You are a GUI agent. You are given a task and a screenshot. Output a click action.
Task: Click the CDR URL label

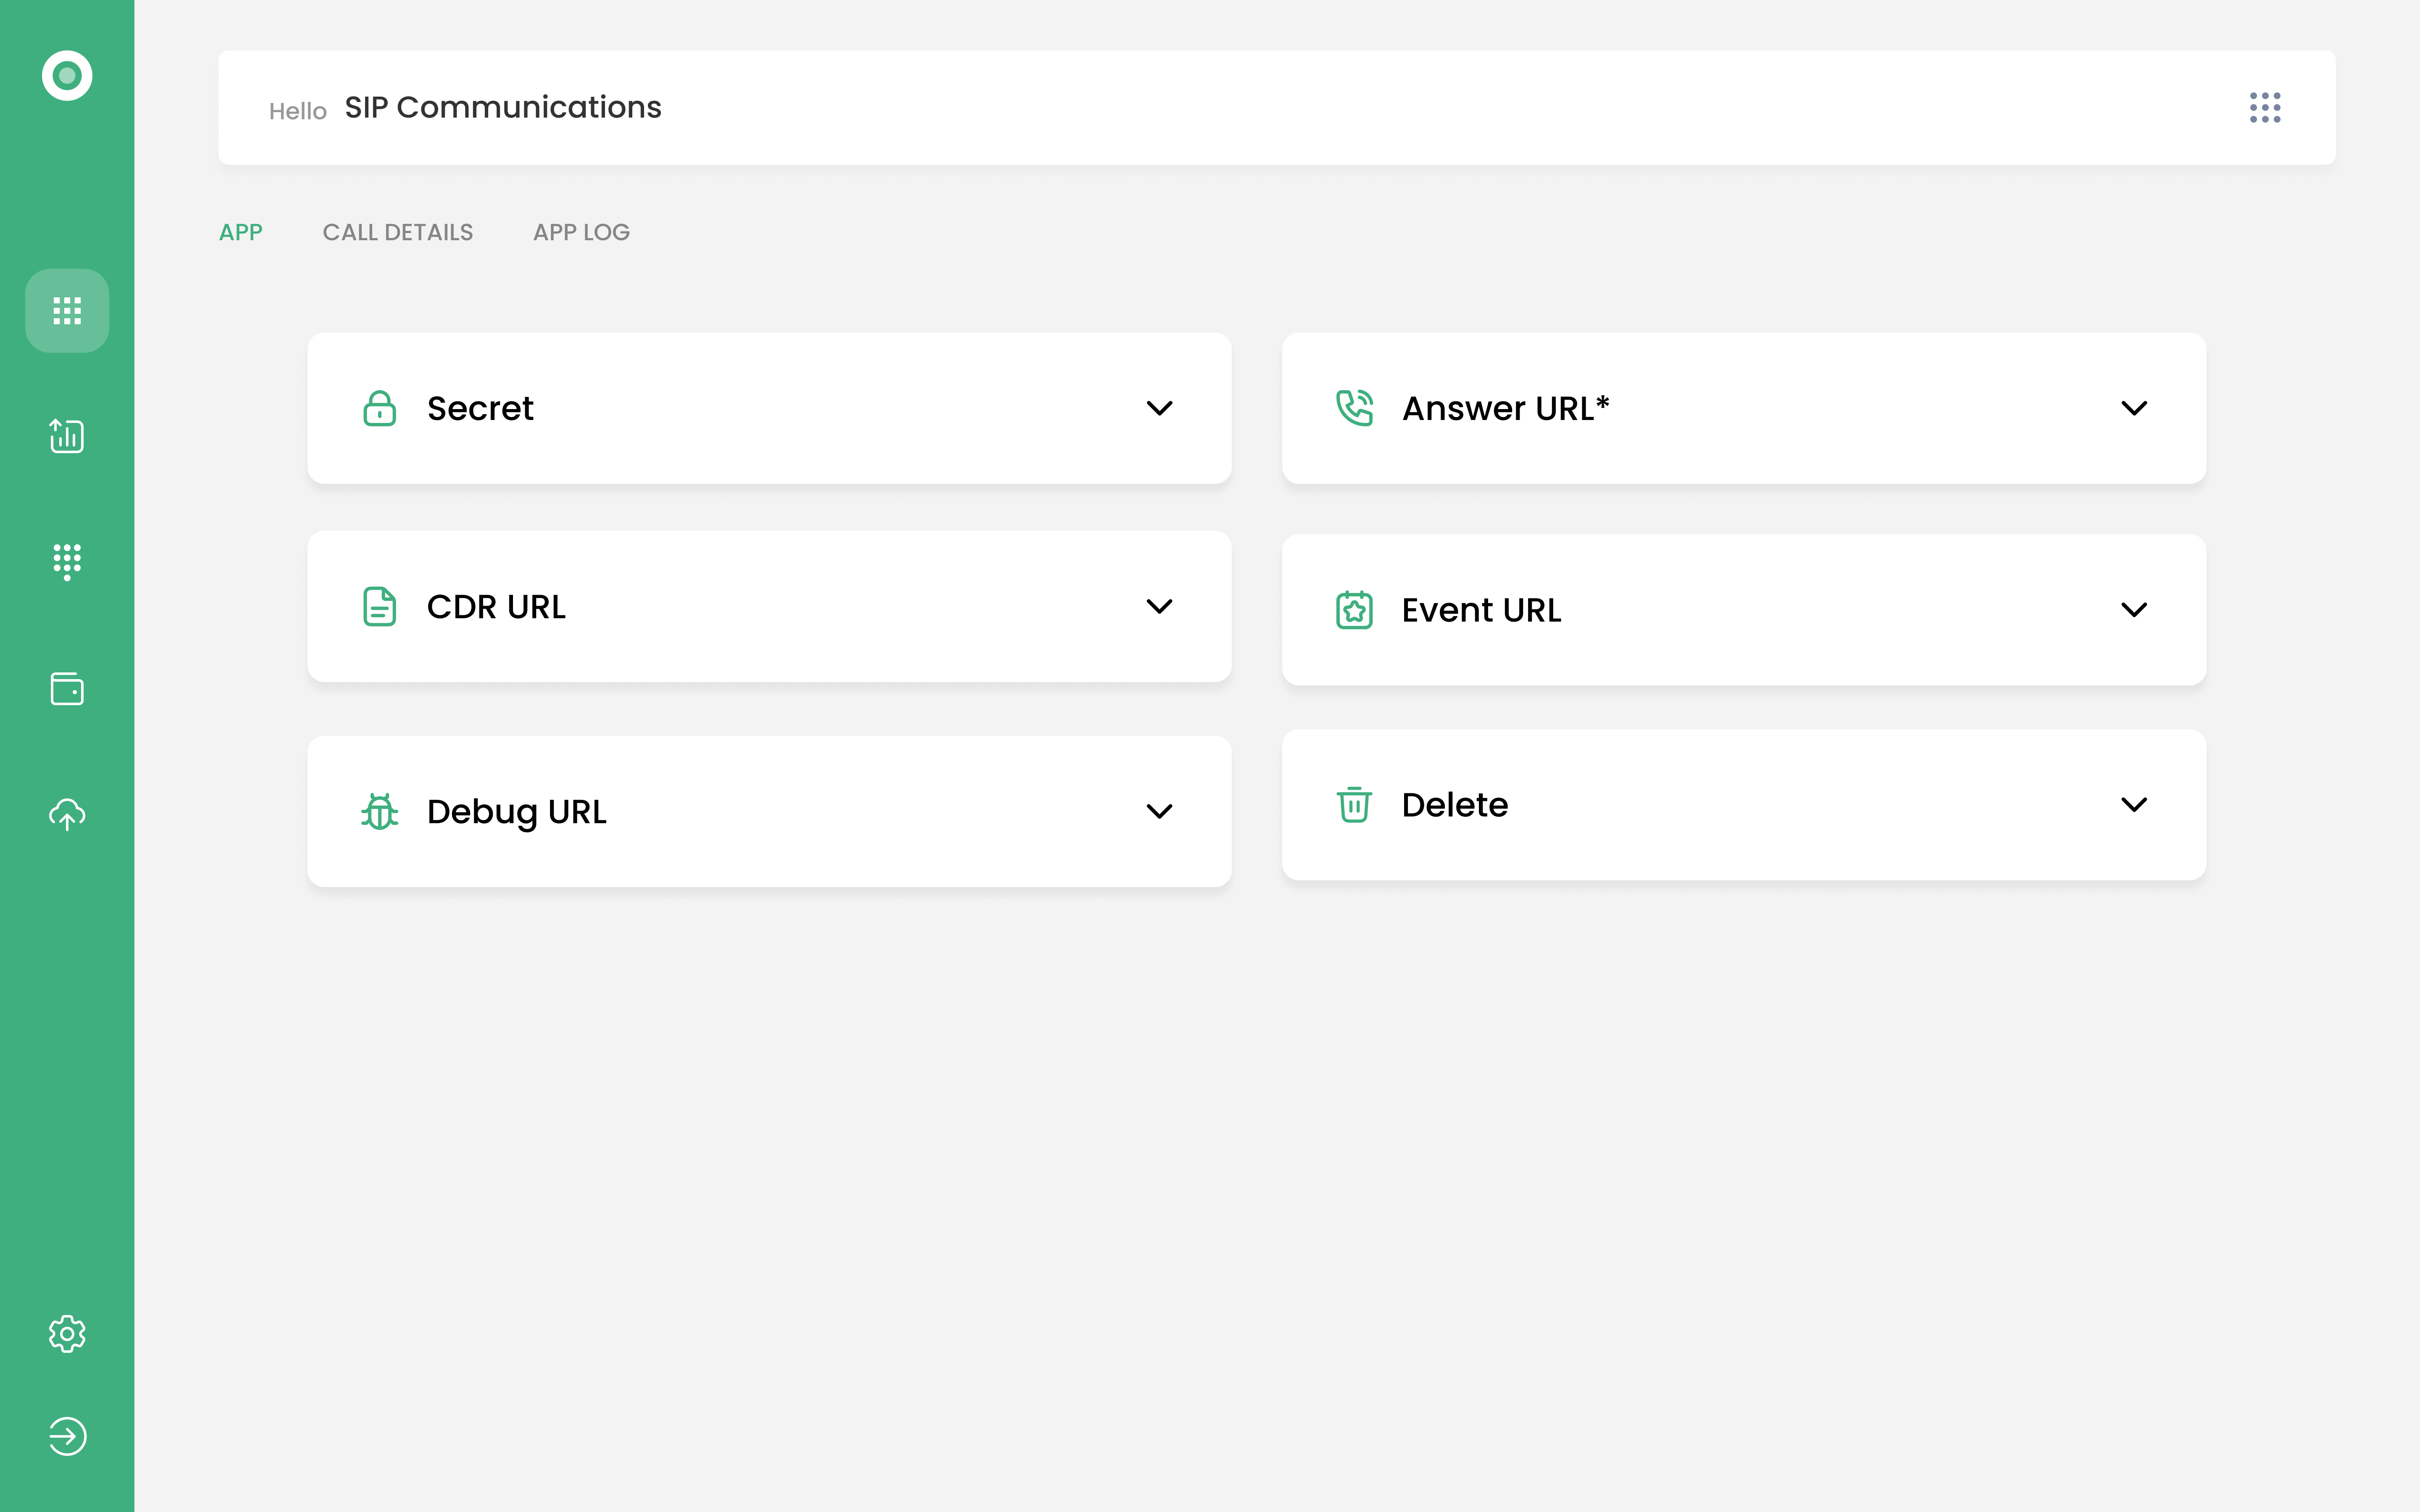click(x=496, y=607)
